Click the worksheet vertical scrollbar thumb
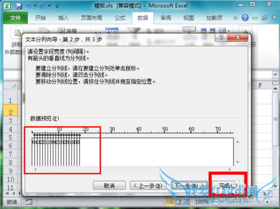The height and width of the screenshot is (209, 280). pyautogui.click(x=276, y=119)
